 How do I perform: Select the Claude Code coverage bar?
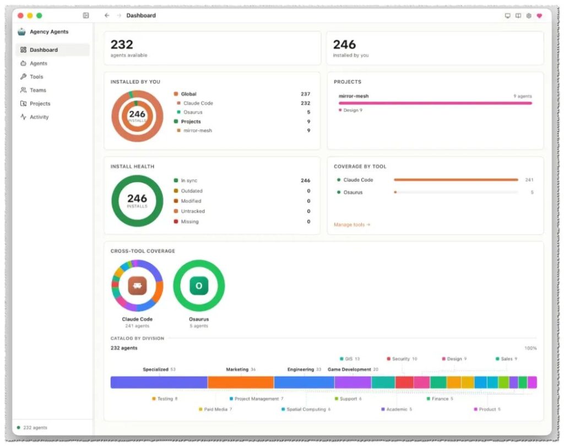tap(455, 180)
